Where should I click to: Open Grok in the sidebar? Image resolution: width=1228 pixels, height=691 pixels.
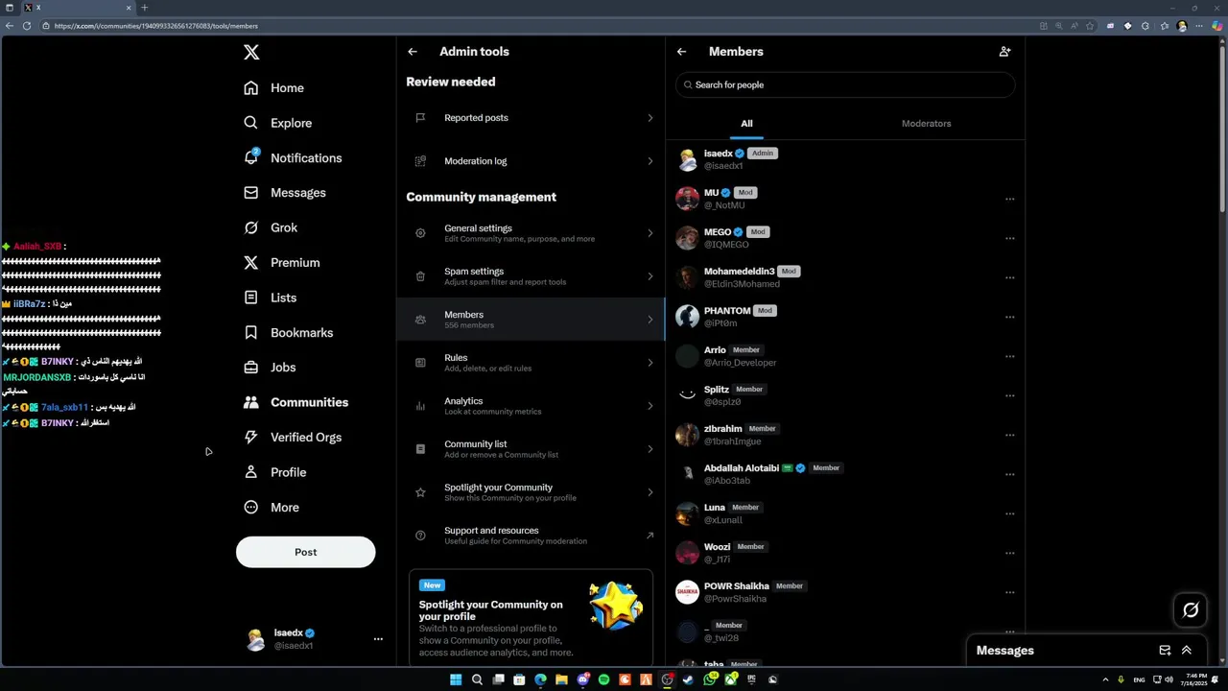(271, 227)
